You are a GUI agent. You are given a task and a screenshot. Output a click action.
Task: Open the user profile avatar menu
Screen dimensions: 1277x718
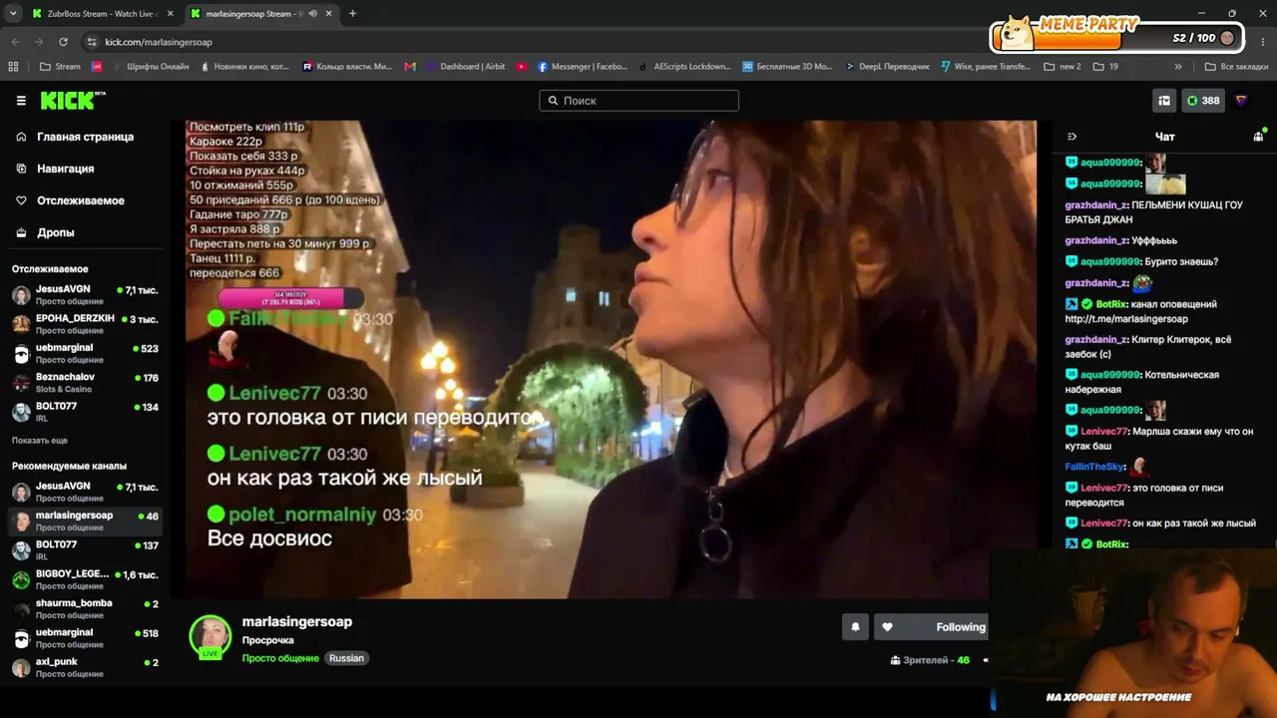click(1242, 101)
